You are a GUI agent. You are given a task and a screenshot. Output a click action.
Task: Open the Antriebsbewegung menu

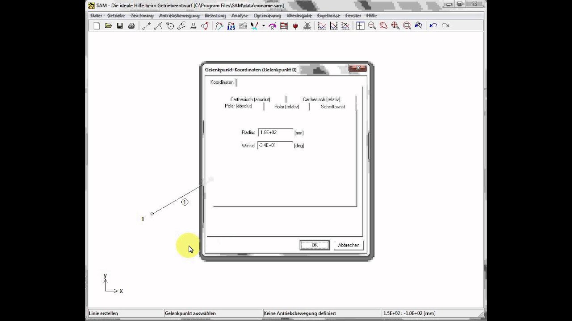pos(179,16)
